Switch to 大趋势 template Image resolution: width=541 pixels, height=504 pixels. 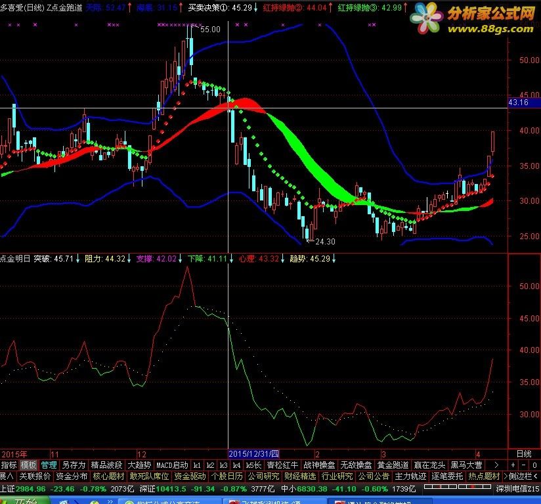(139, 465)
